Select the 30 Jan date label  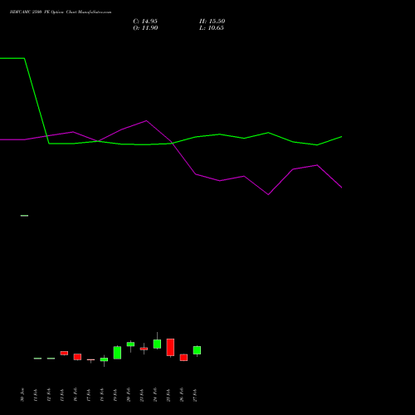22,395
